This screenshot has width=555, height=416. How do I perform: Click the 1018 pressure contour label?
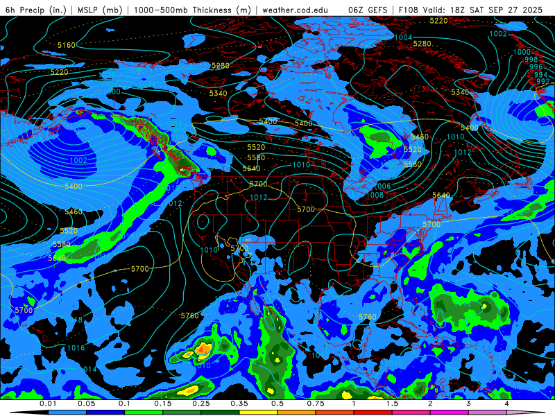point(74,320)
